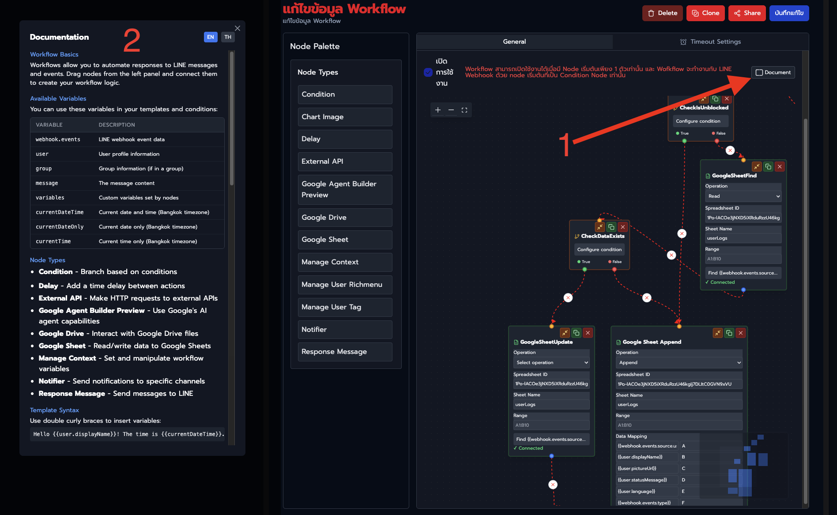837x515 pixels.
Task: Delete the CheckDataExists node
Action: click(x=622, y=227)
